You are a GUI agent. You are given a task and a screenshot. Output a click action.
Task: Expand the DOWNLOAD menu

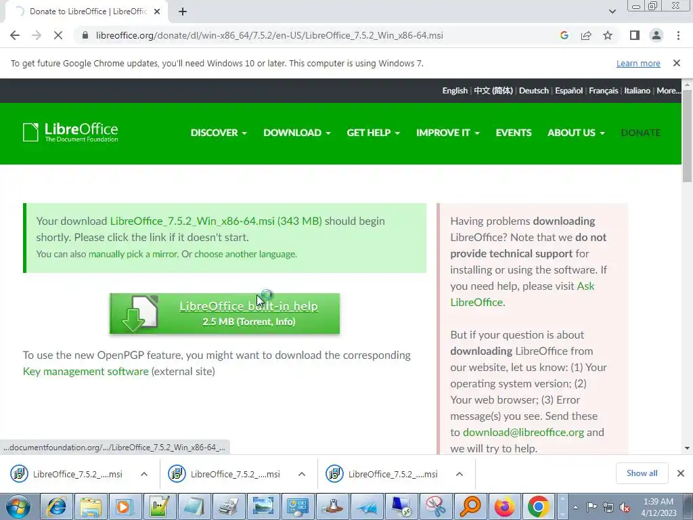pos(296,133)
